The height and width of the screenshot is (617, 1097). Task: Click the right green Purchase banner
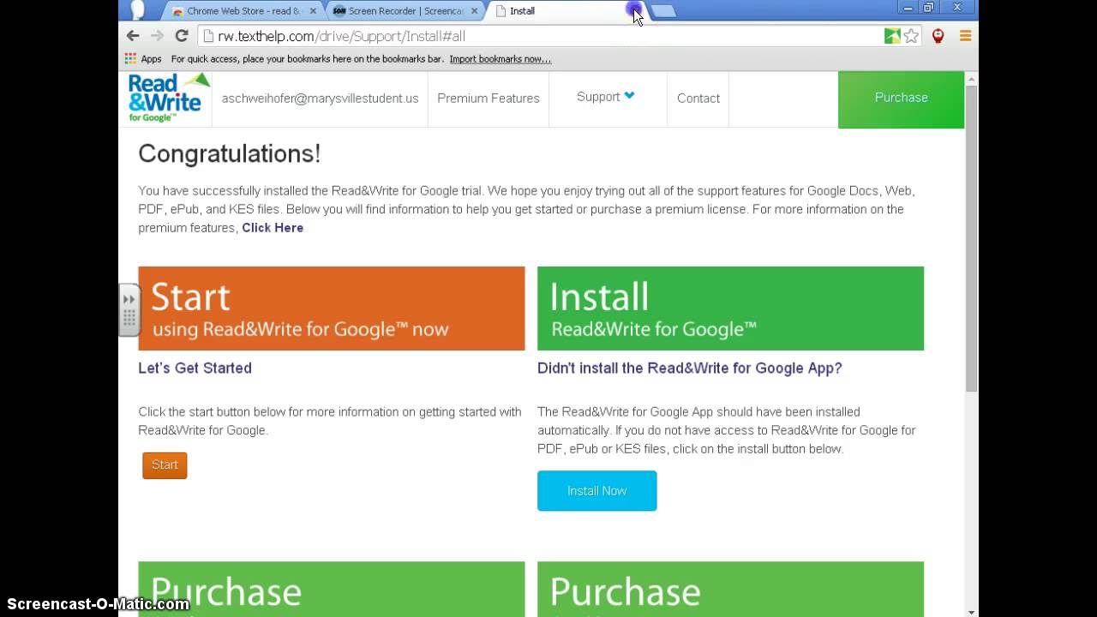click(x=730, y=589)
